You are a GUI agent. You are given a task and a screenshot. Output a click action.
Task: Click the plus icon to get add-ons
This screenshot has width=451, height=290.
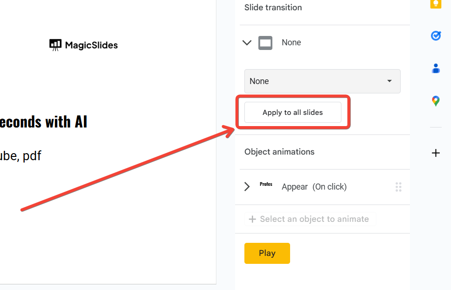tap(436, 153)
